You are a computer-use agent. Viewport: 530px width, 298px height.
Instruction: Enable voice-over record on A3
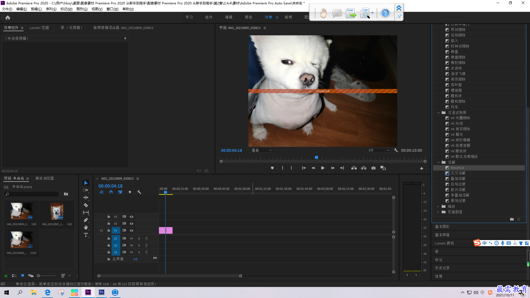[147, 252]
